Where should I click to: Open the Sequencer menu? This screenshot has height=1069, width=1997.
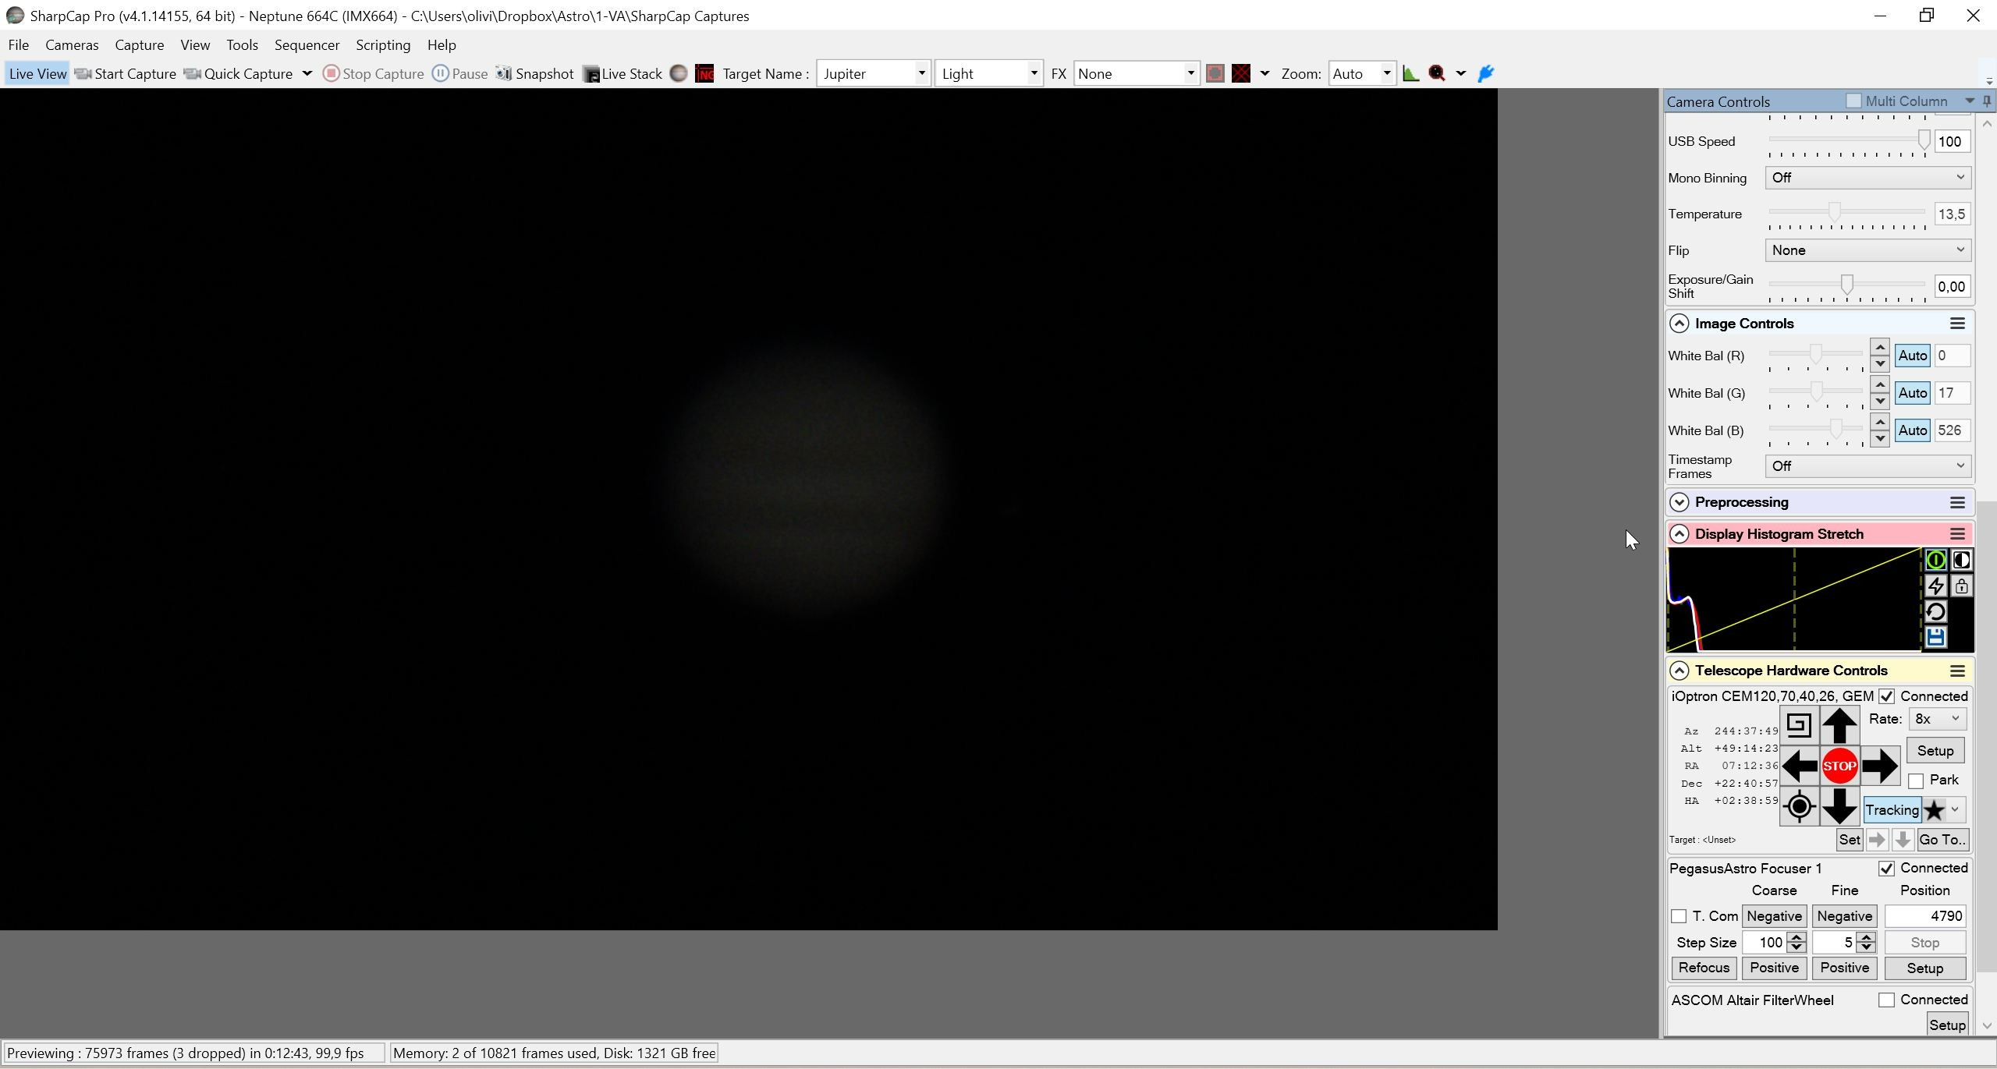(307, 44)
